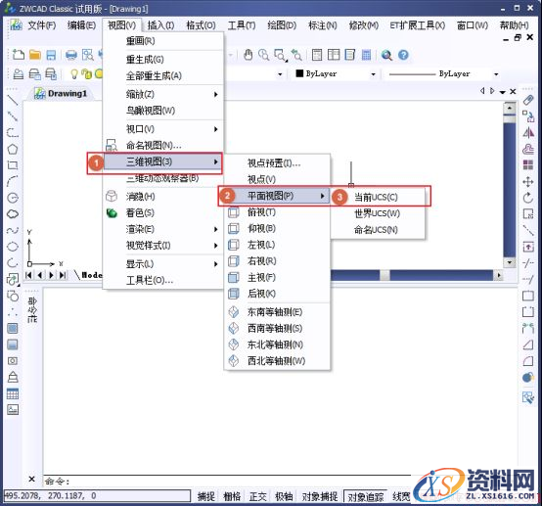Select the Revision cloud tool

(13, 214)
